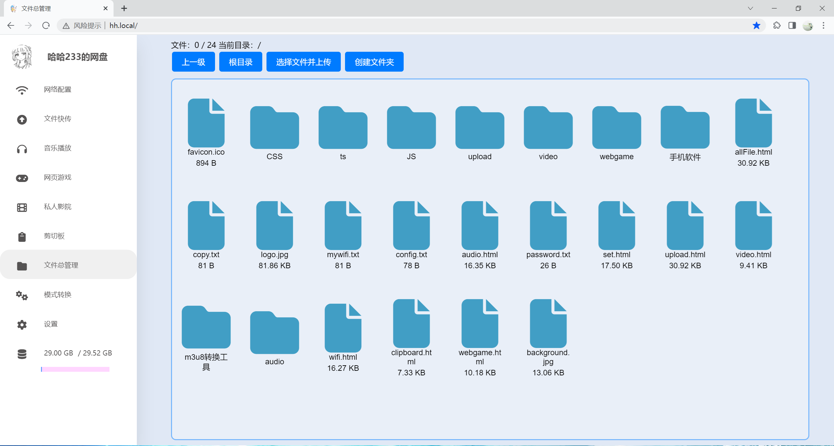Open 音乐播放 from the sidebar
The width and height of the screenshot is (834, 446).
coord(57,148)
